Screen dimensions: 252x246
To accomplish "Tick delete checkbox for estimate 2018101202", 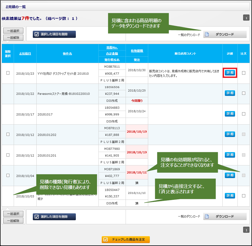I will [8, 134].
